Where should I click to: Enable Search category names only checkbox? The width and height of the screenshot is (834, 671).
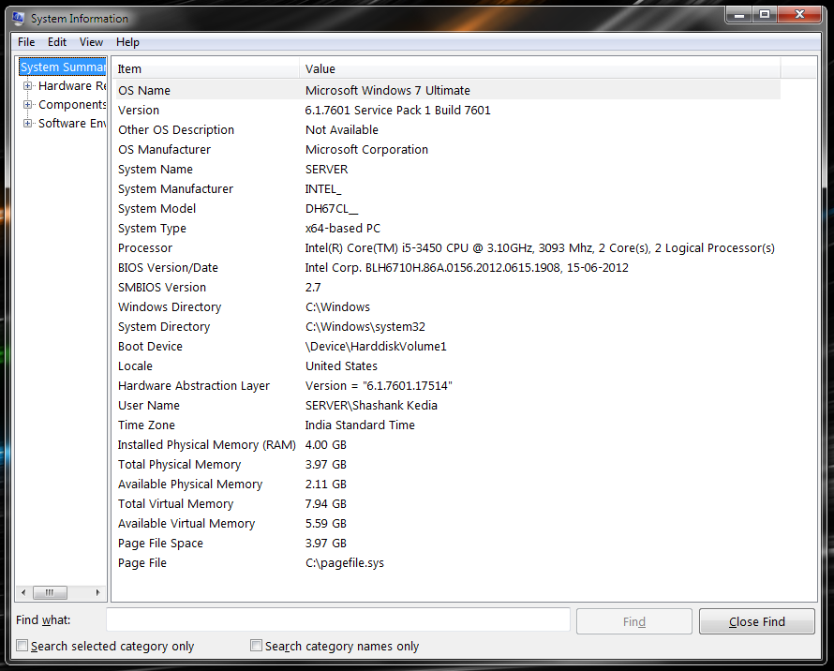click(x=257, y=646)
